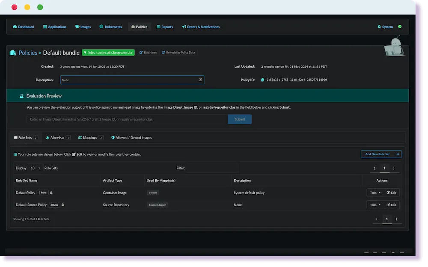Viewport: 428px width, 267px height.
Task: Open the Kubernetes navigation menu item
Action: (110, 27)
